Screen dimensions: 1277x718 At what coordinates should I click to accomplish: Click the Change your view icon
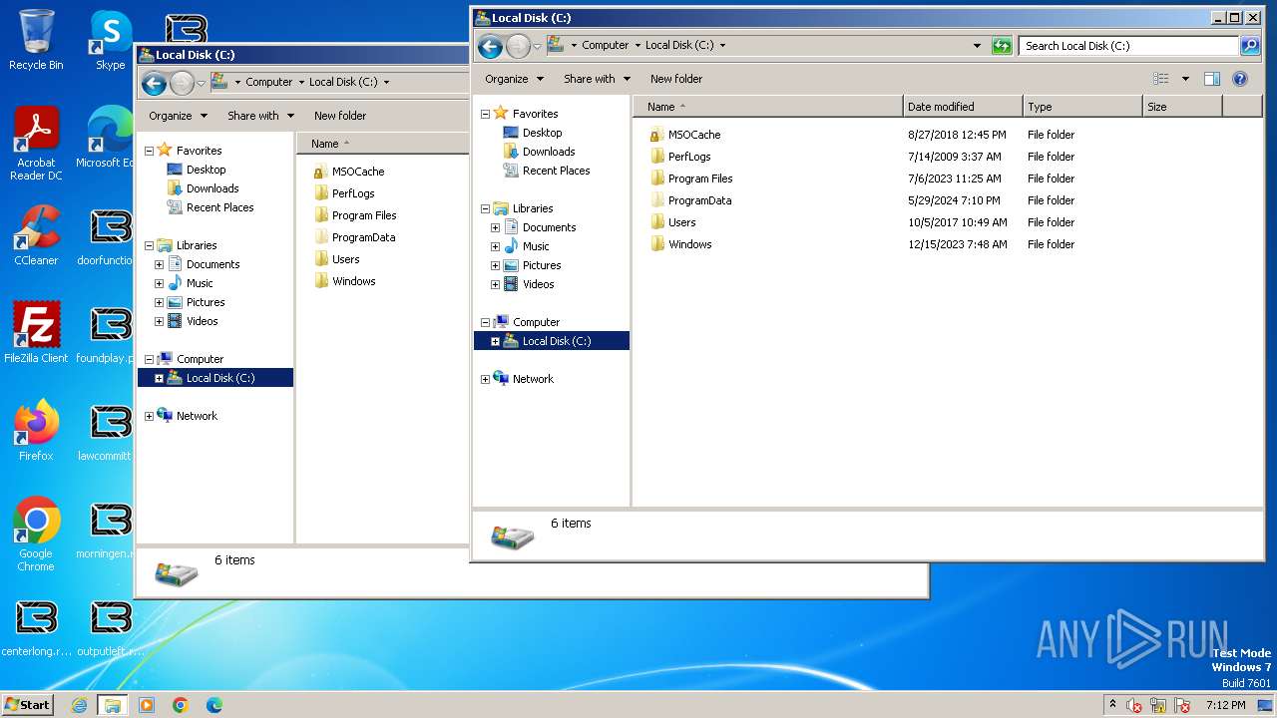pos(1160,79)
